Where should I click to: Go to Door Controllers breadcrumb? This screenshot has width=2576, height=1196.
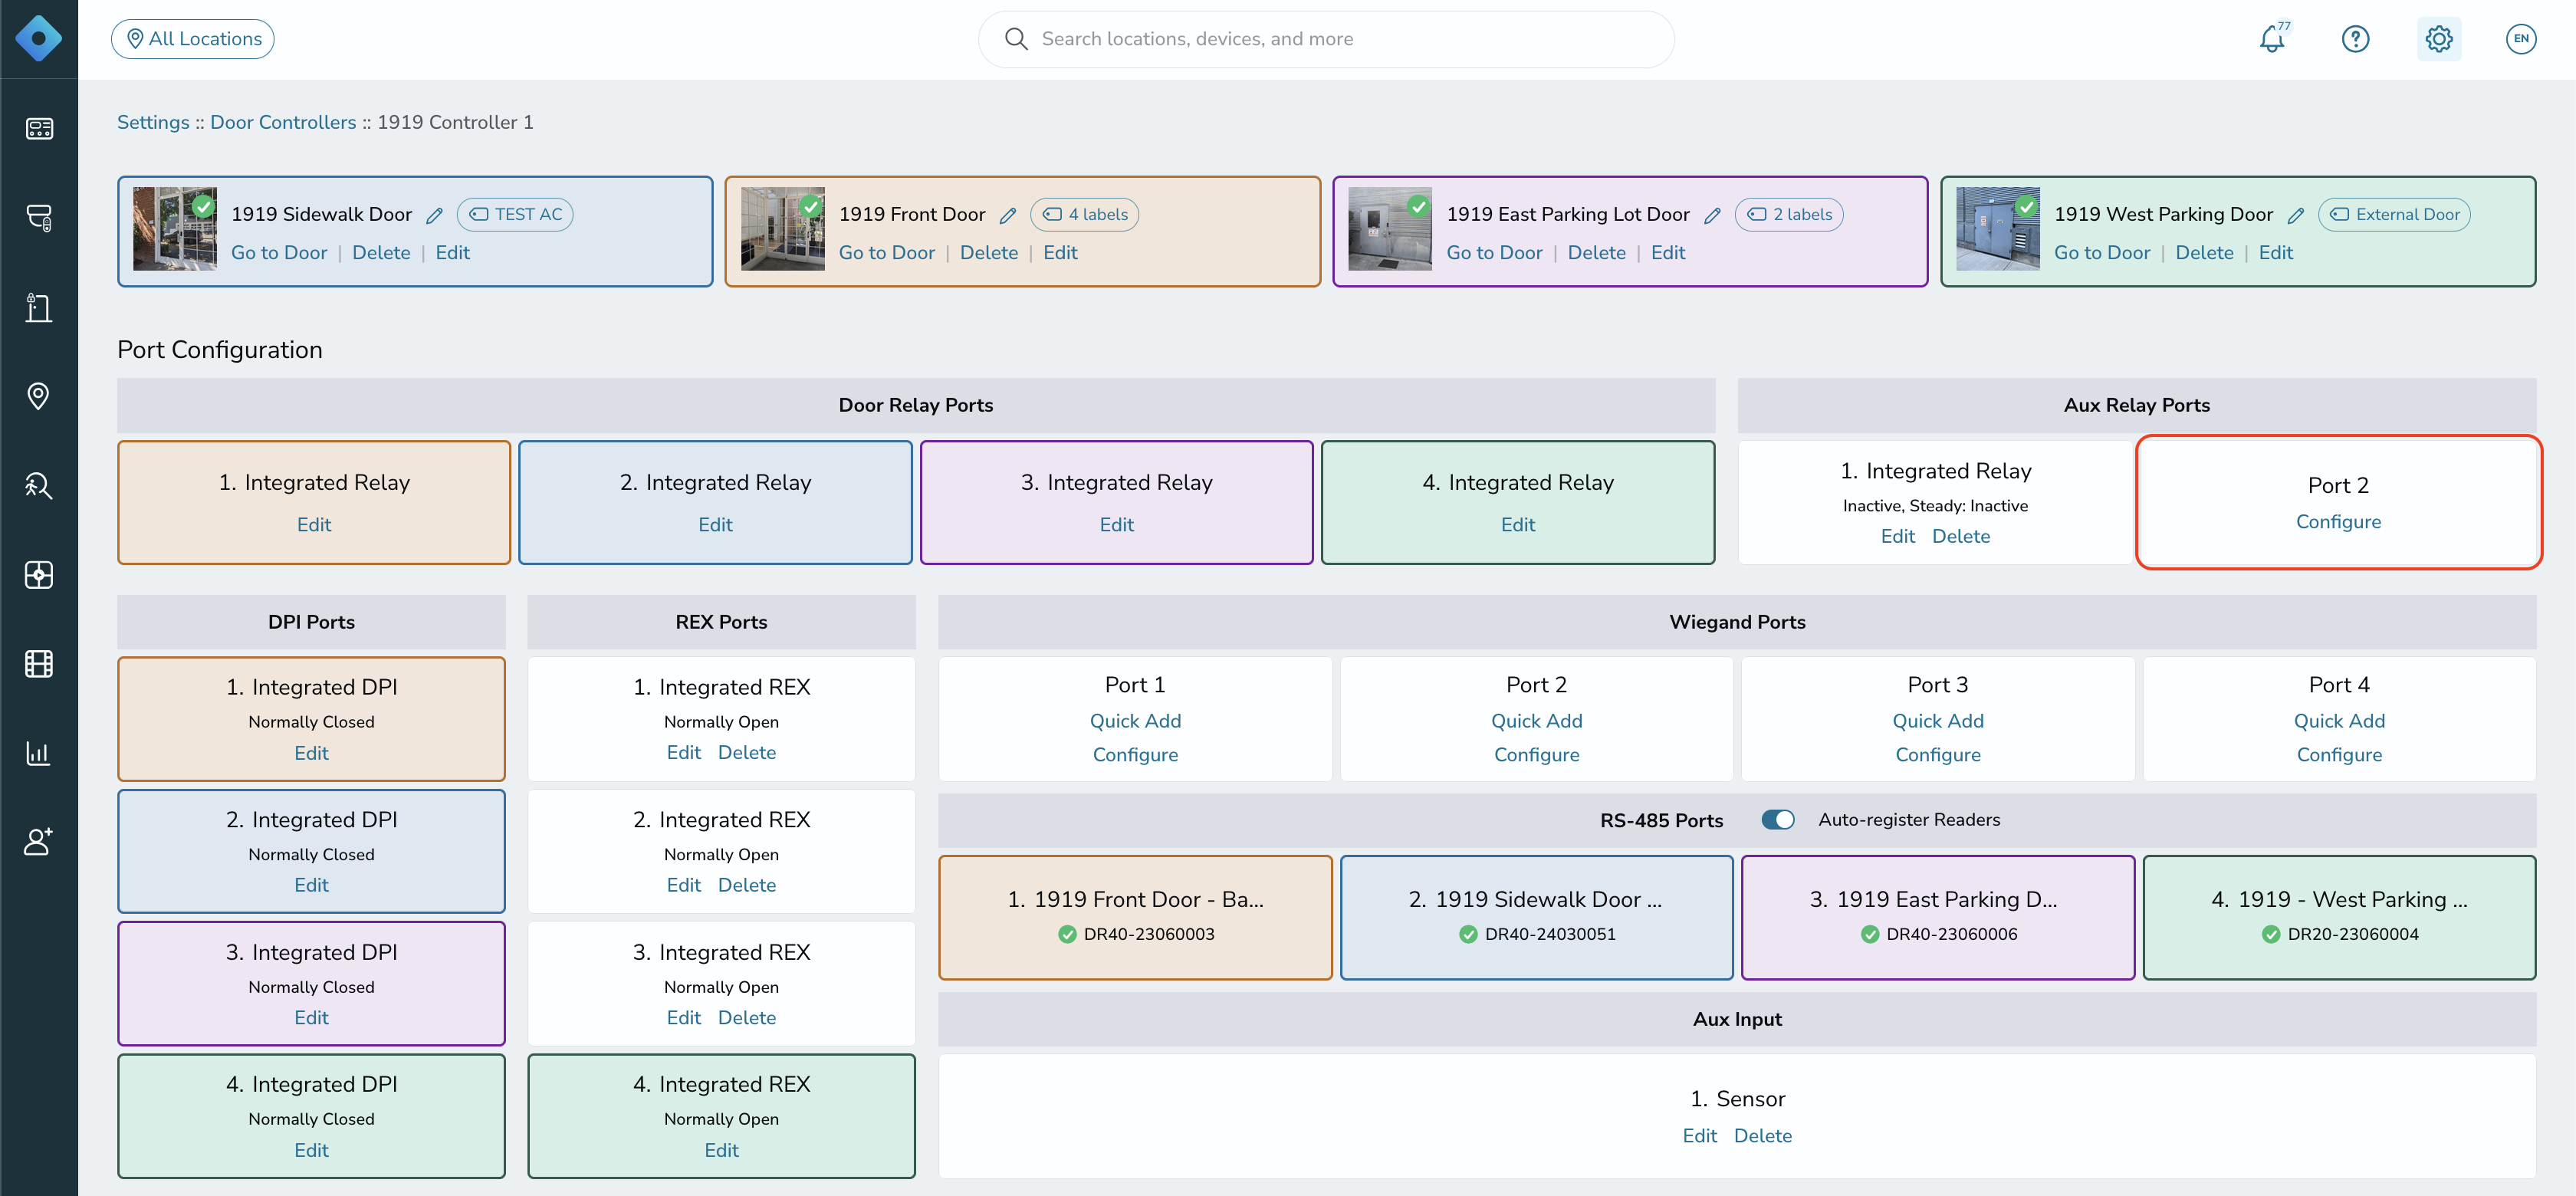pyautogui.click(x=283, y=122)
